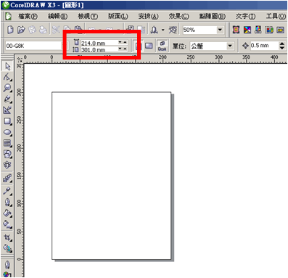The width and height of the screenshot is (288, 278).
Task: Open the 50% zoom level dropdown
Action: point(220,30)
